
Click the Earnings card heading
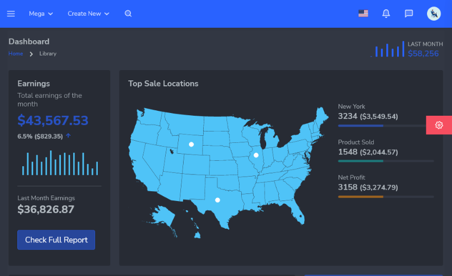click(34, 84)
